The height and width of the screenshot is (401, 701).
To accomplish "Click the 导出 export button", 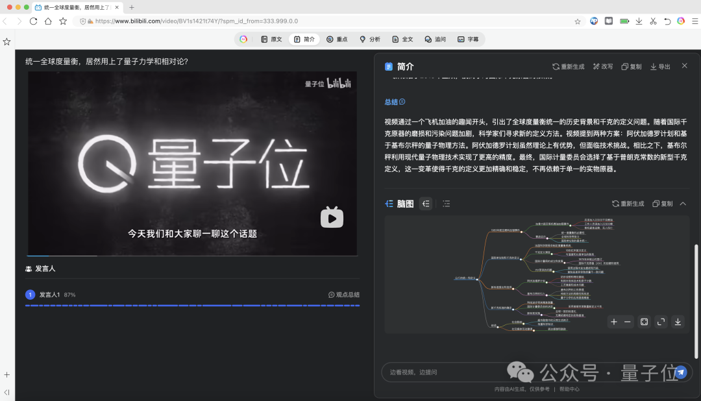I will [x=659, y=66].
